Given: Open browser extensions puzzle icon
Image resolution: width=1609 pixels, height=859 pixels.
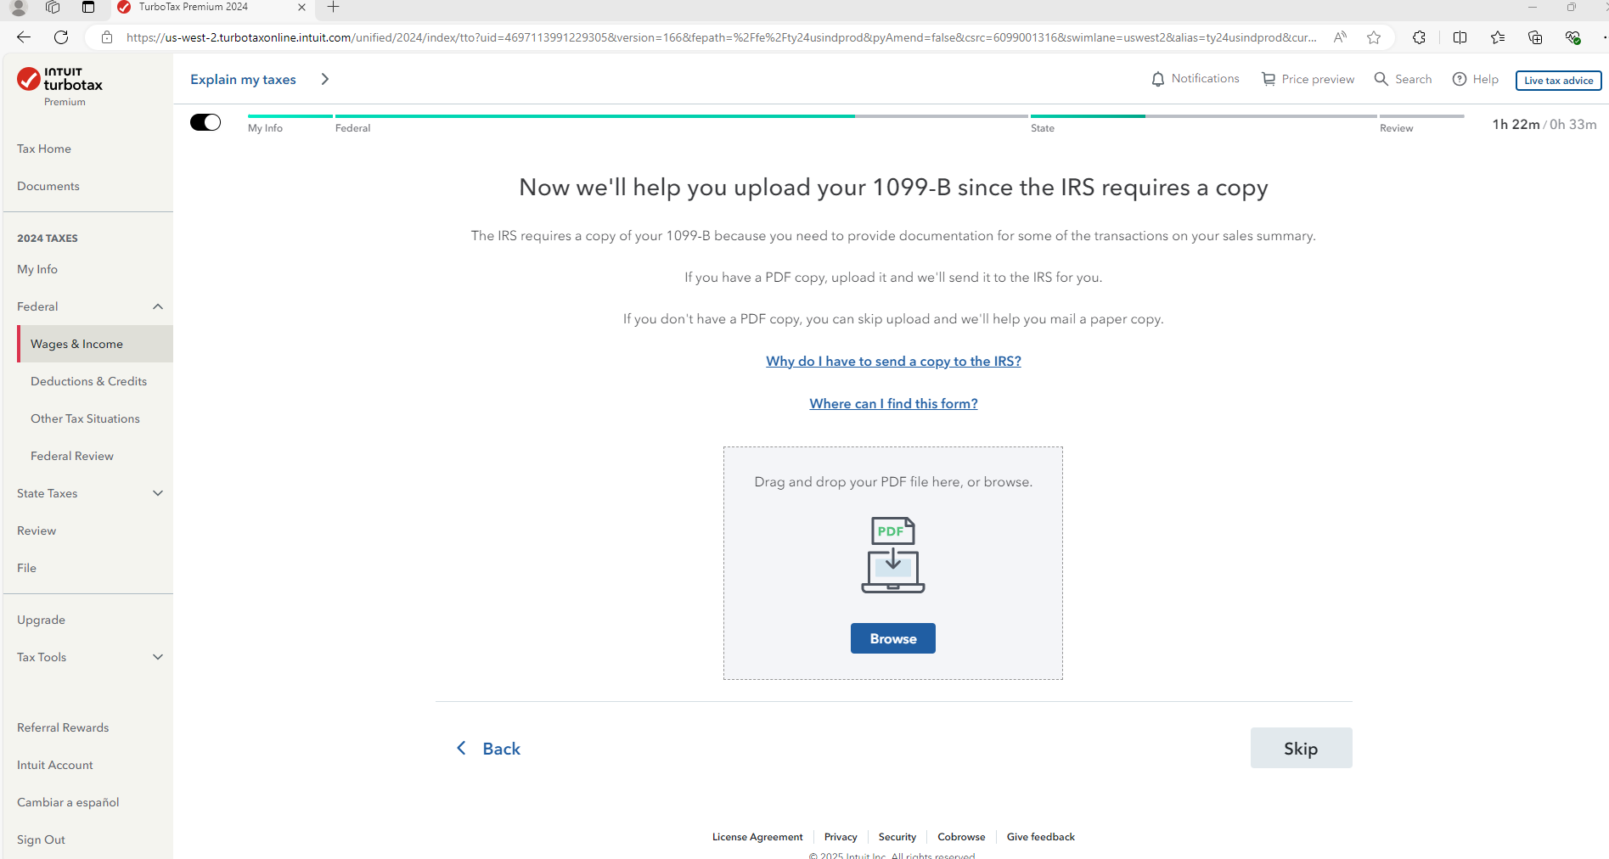Looking at the screenshot, I should 1419,37.
